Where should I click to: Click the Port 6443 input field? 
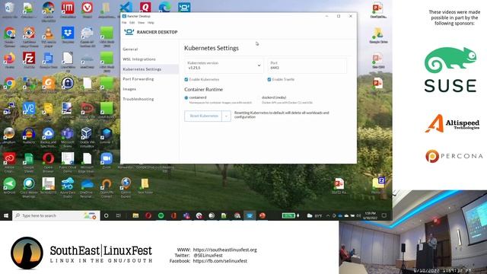point(307,65)
